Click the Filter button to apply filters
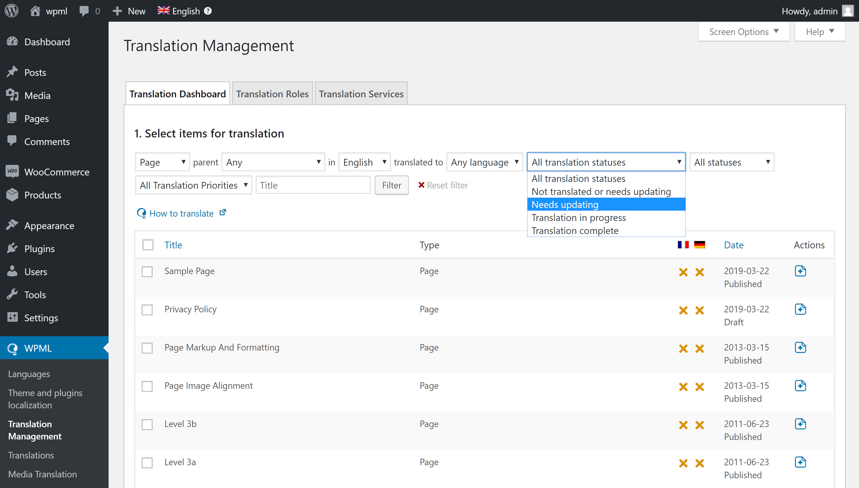Image resolution: width=859 pixels, height=488 pixels. pyautogui.click(x=391, y=185)
